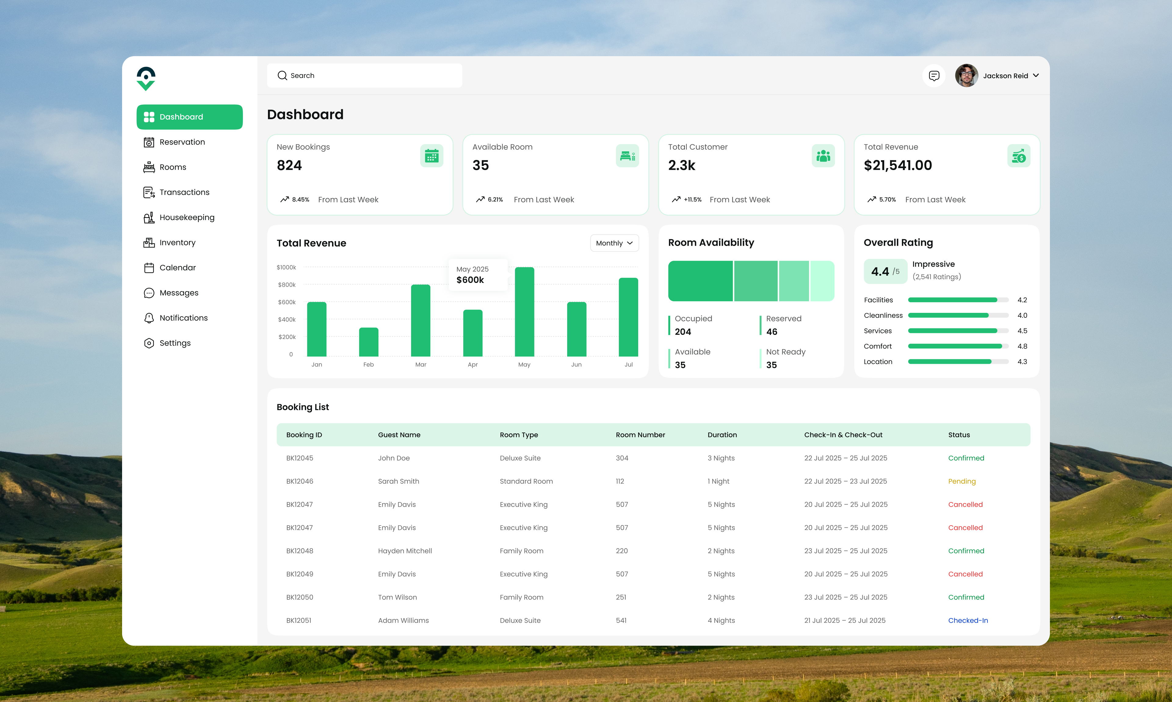Screen dimensions: 1172x702
Task: Click the Duration column header
Action: (722, 435)
